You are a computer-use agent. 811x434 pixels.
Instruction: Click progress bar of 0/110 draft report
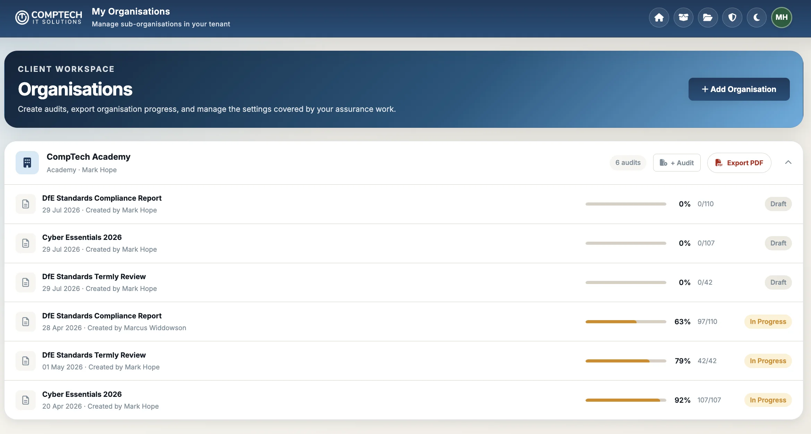(626, 204)
